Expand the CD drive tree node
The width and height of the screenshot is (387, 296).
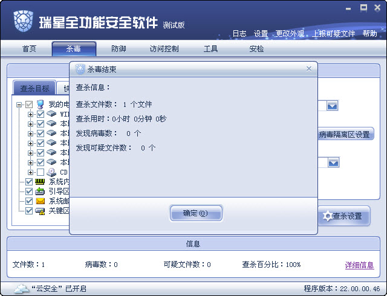[30, 172]
